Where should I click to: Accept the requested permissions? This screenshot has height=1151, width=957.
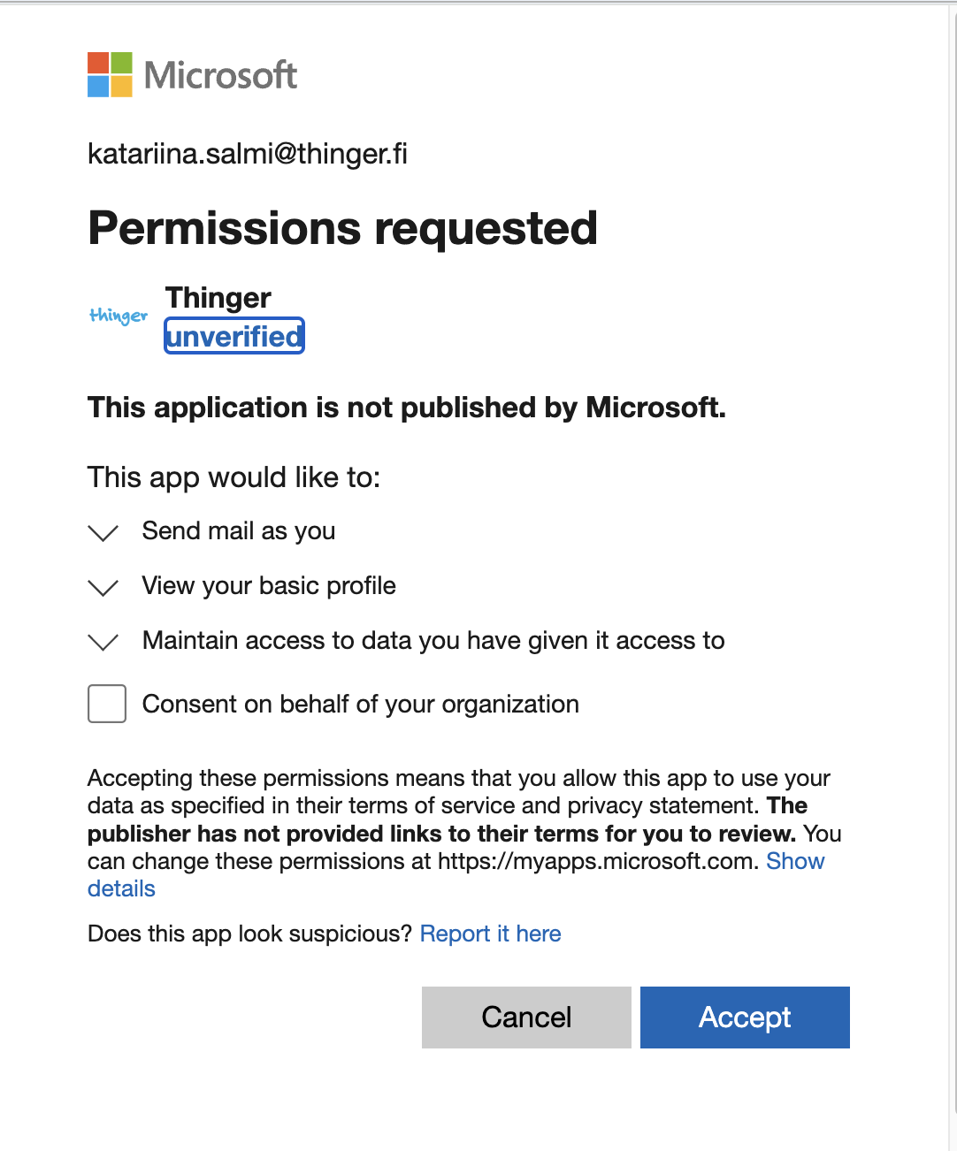pyautogui.click(x=745, y=1018)
